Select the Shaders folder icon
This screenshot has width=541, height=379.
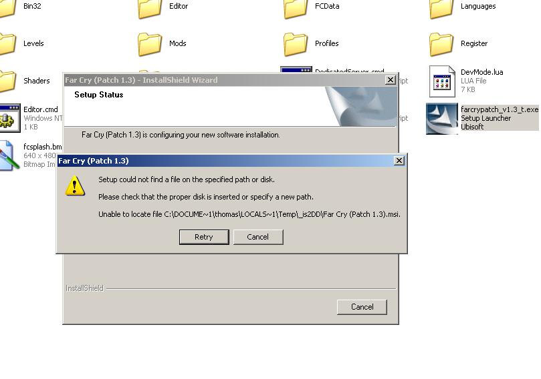point(7,81)
